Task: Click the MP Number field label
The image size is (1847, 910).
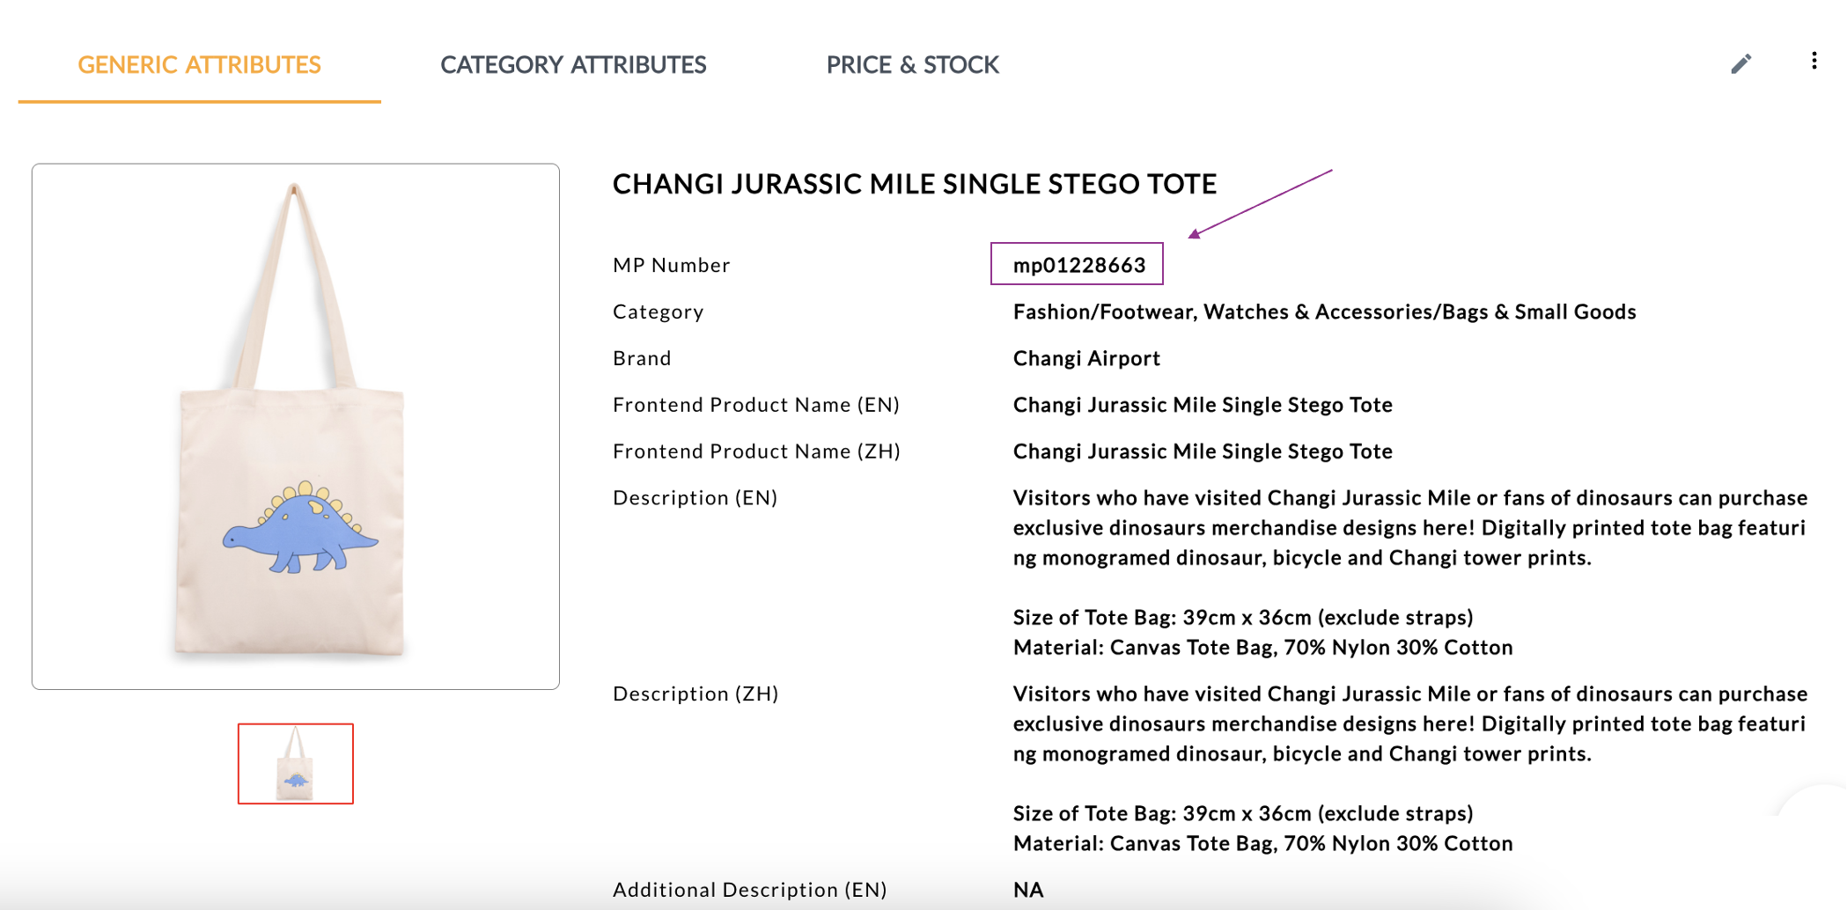Action: 672,265
